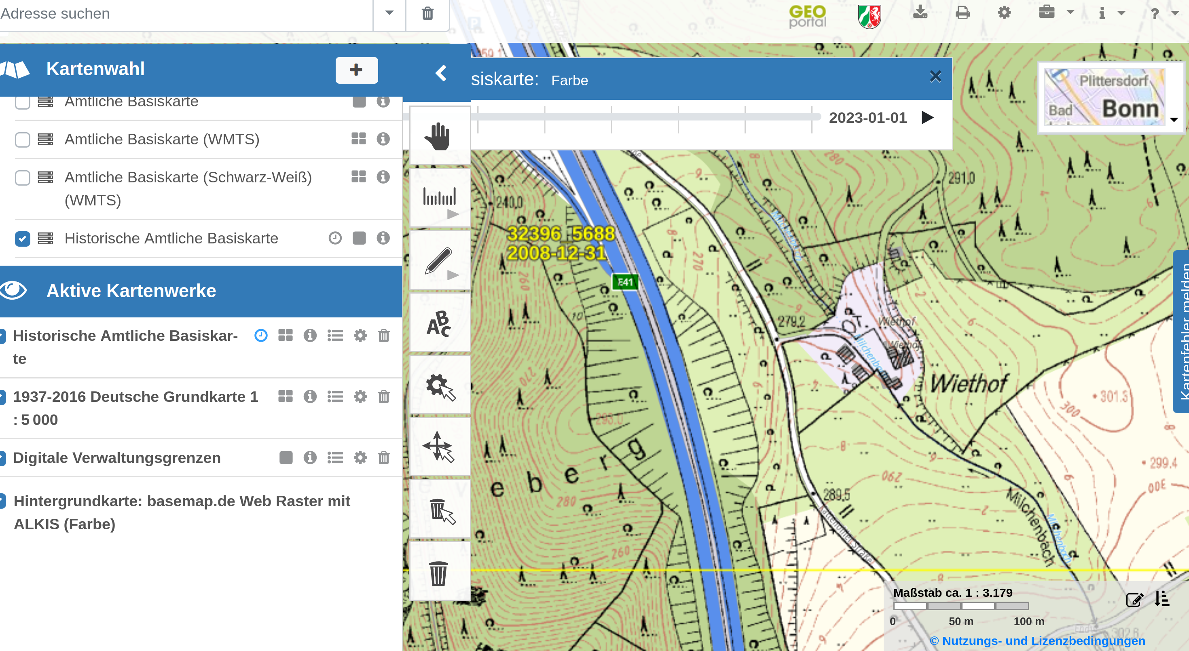Toggle visibility of Digitale Verwaltungsgrenzen
The width and height of the screenshot is (1189, 651).
pyautogui.click(x=3, y=458)
